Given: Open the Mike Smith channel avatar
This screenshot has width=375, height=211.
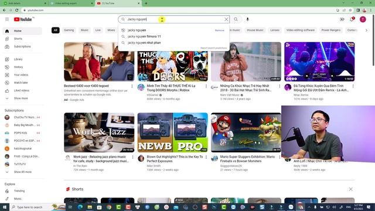Looking at the screenshot, I should (x=141, y=158).
